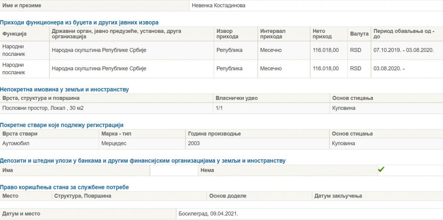Click the empty cell next to Има
The height and width of the screenshot is (220, 443).
click(174, 170)
